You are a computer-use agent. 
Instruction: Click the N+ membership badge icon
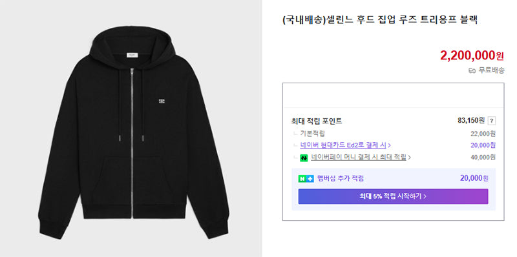[x=306, y=179]
